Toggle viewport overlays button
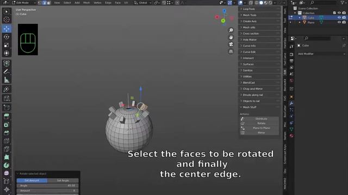The image size is (348, 195). 240,3
